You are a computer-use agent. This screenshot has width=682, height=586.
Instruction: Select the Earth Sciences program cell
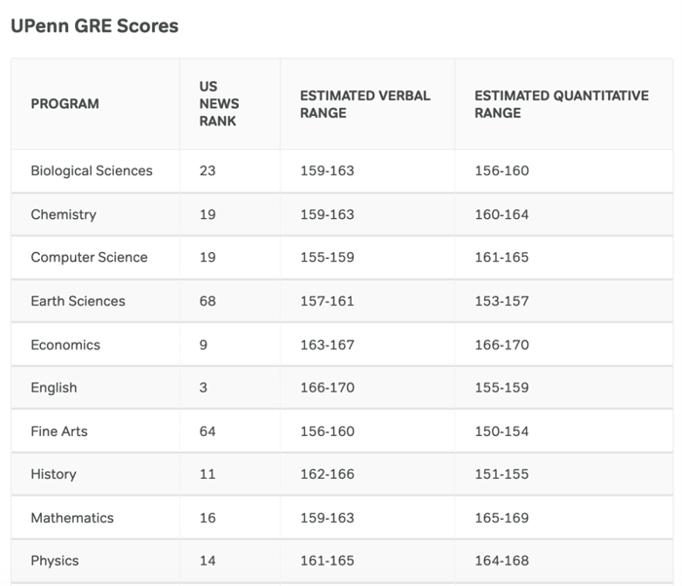tap(78, 301)
